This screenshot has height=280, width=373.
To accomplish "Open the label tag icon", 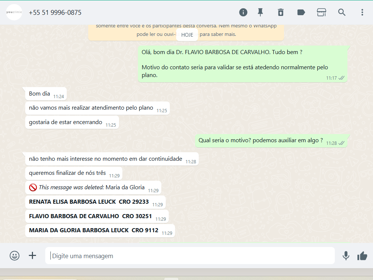I will [x=301, y=12].
